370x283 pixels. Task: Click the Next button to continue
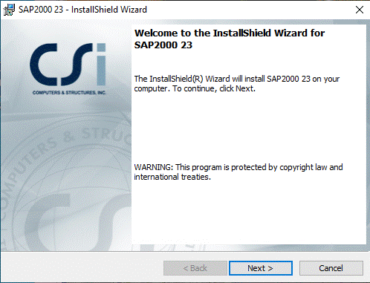point(261,268)
